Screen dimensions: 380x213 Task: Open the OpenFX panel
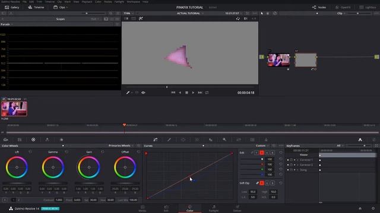tap(343, 7)
